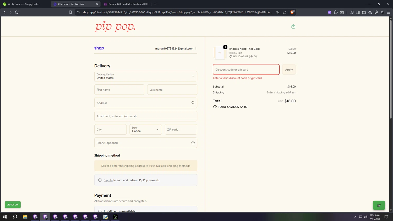Click the HOLIDAYSALE (-$4.00) discount tag
The width and height of the screenshot is (393, 221).
pos(243,57)
